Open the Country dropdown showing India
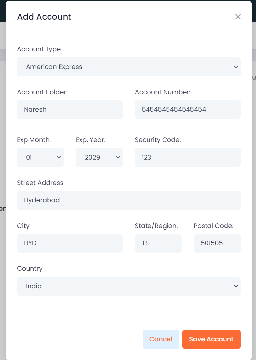This screenshot has width=256, height=360. click(x=129, y=286)
